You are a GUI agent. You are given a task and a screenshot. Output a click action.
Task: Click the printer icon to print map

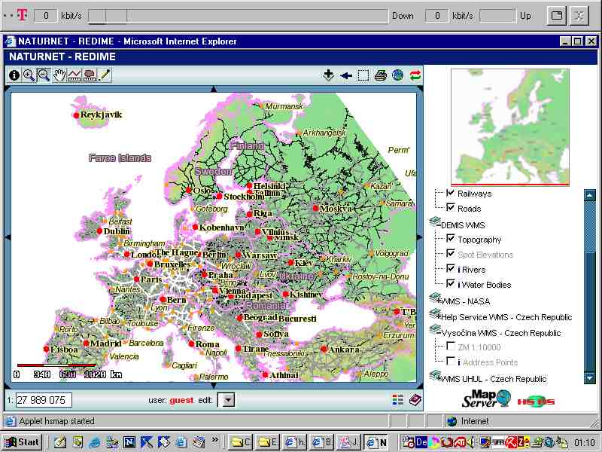point(381,75)
